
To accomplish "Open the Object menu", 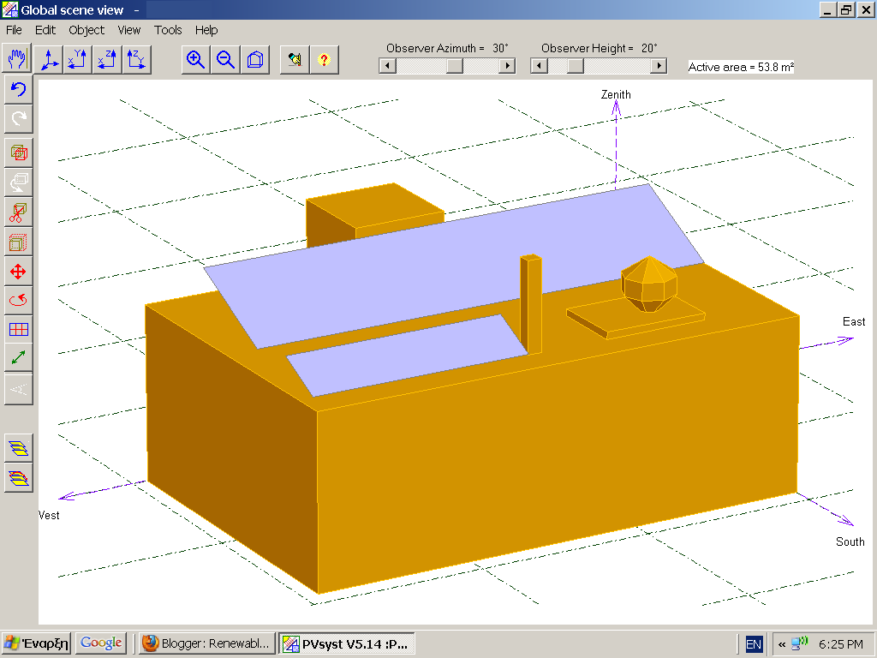I will 86,30.
